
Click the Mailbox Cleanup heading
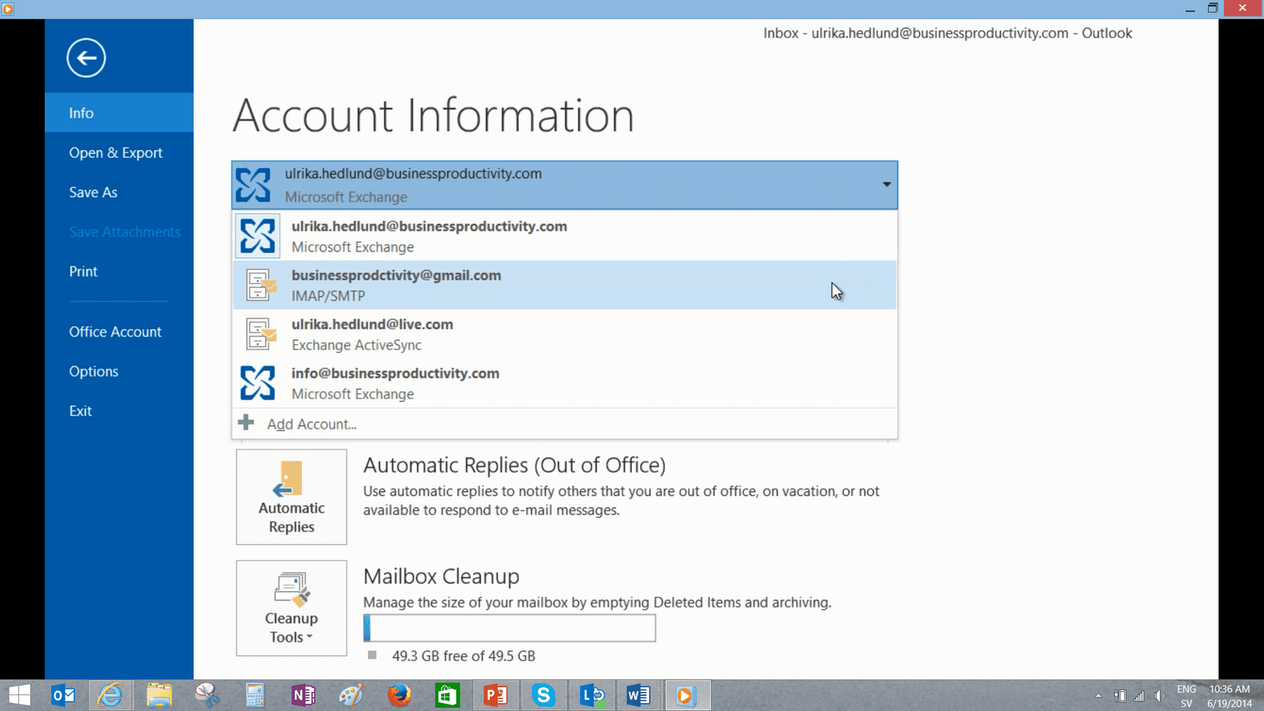[x=442, y=577]
